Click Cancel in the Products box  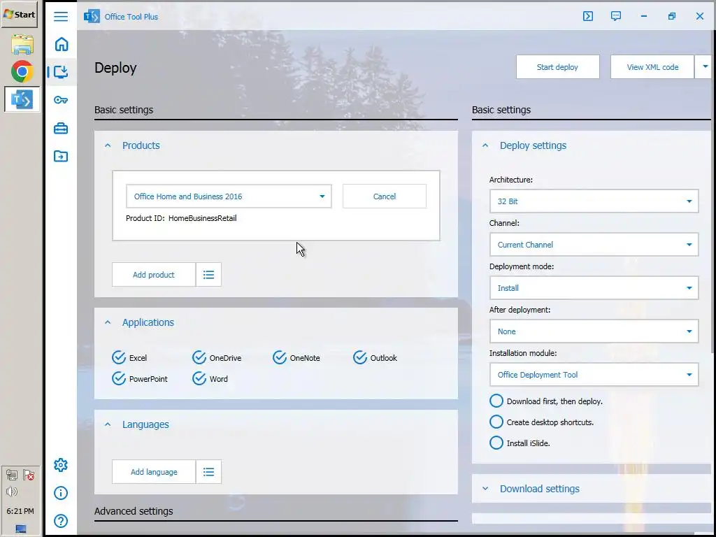(385, 196)
